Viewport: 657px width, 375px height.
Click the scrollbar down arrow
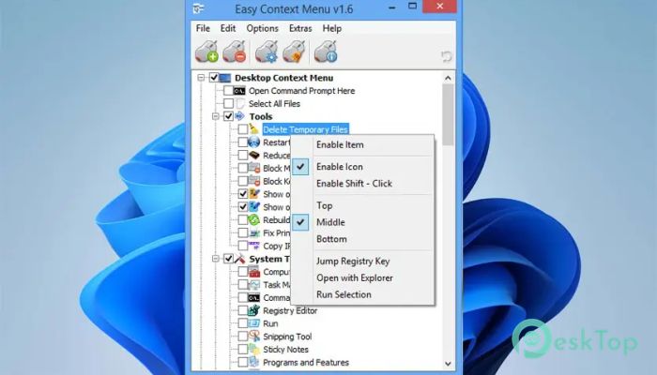click(x=448, y=364)
